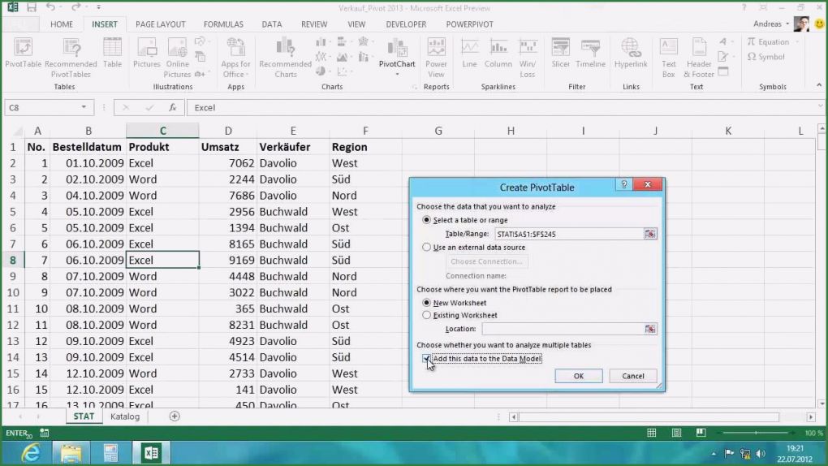Click the zoom slider in status bar

(756, 433)
